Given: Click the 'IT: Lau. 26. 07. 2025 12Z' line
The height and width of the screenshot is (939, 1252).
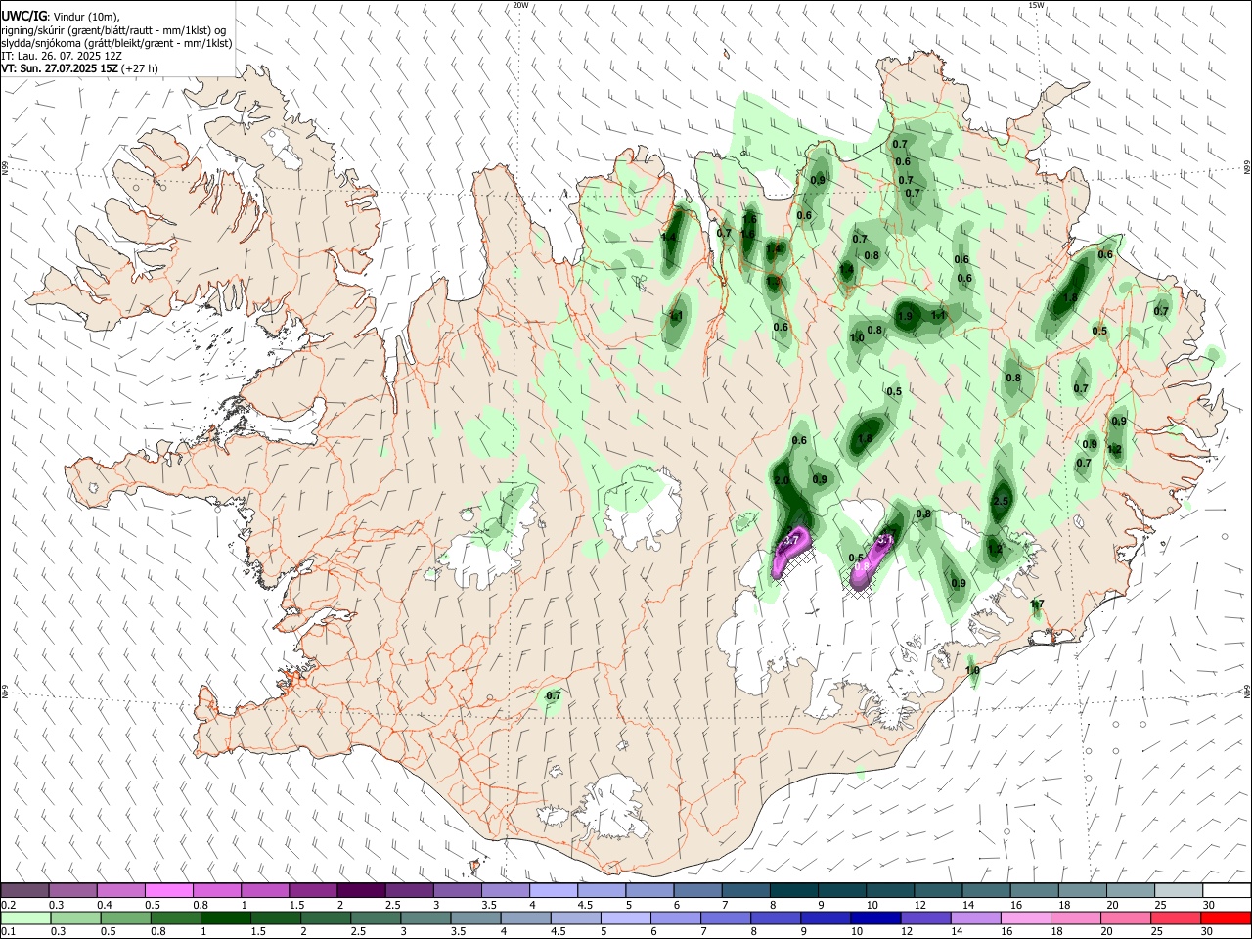Looking at the screenshot, I should coord(62,56).
